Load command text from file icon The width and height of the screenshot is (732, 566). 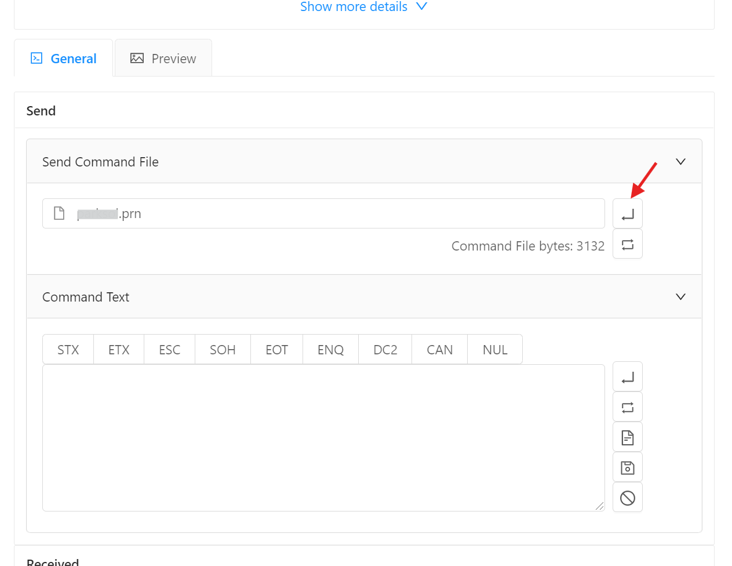pos(627,437)
